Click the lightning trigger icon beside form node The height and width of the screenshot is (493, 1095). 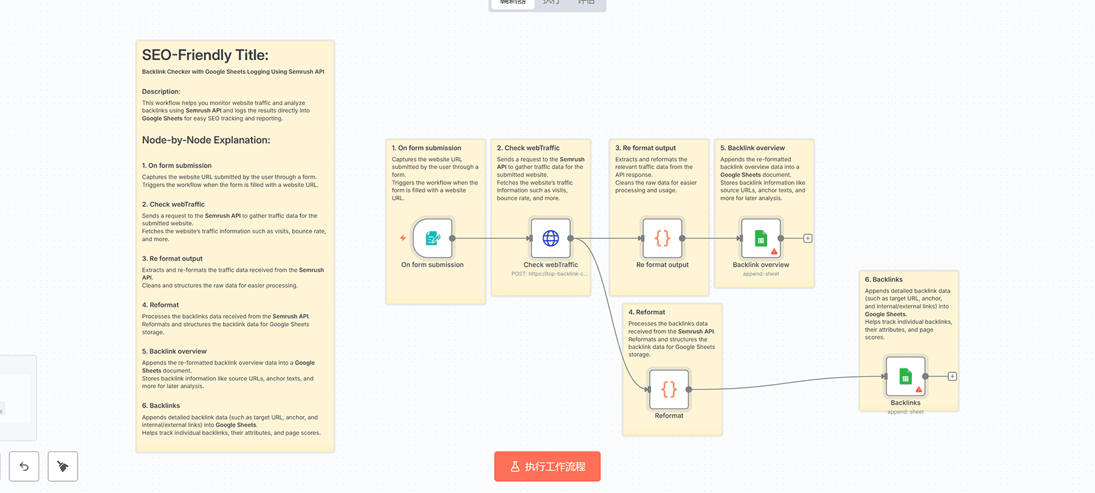[x=403, y=238]
